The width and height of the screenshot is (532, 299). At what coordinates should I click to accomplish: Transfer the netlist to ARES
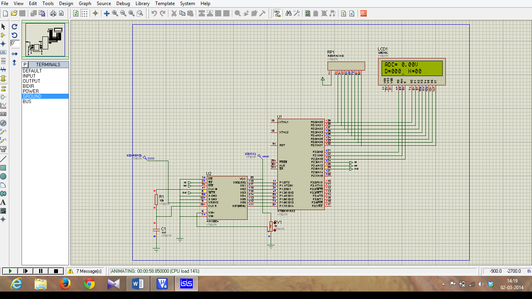pyautogui.click(x=363, y=13)
